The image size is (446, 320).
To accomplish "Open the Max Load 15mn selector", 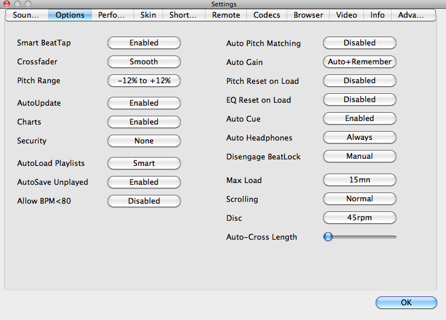I will 360,180.
